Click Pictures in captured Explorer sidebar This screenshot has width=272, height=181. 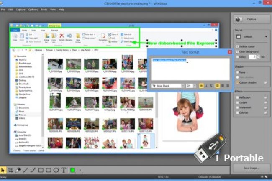(x=22, y=115)
